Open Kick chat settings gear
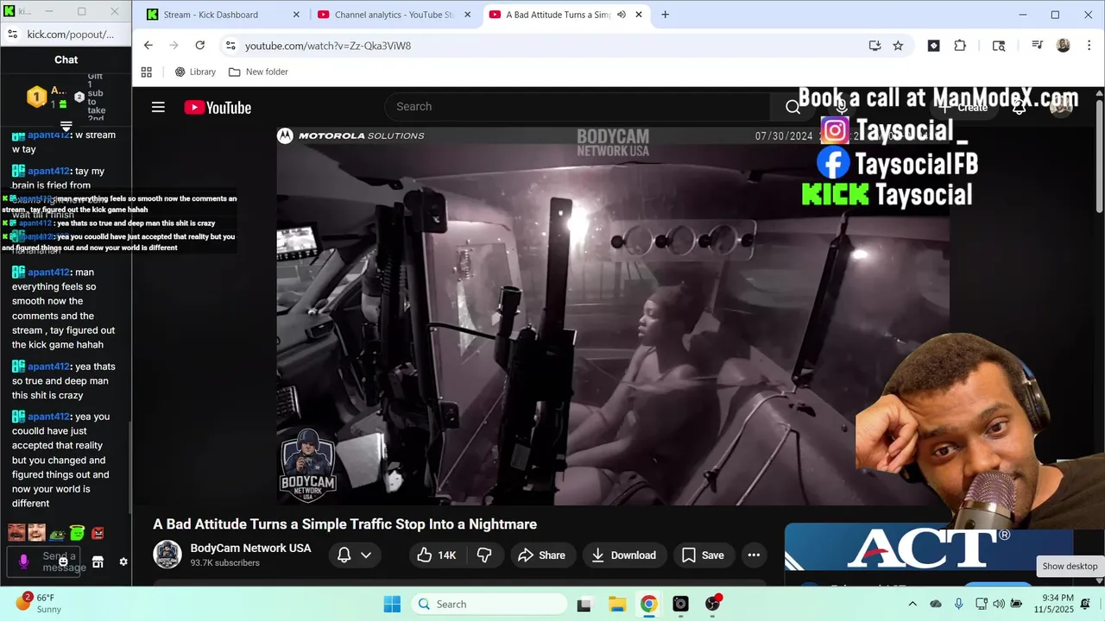 coord(123,561)
